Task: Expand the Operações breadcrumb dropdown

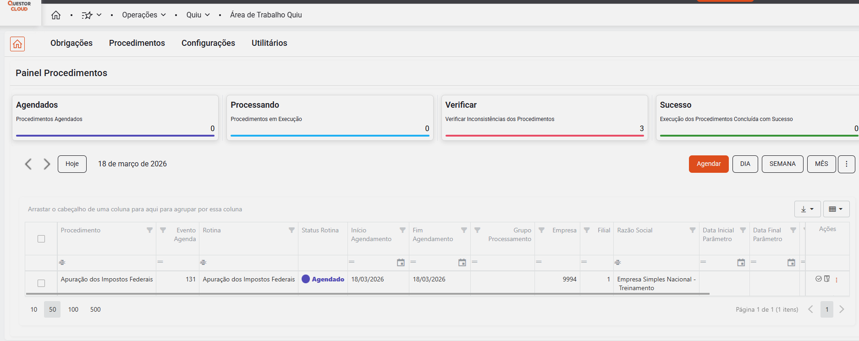Action: pyautogui.click(x=144, y=15)
